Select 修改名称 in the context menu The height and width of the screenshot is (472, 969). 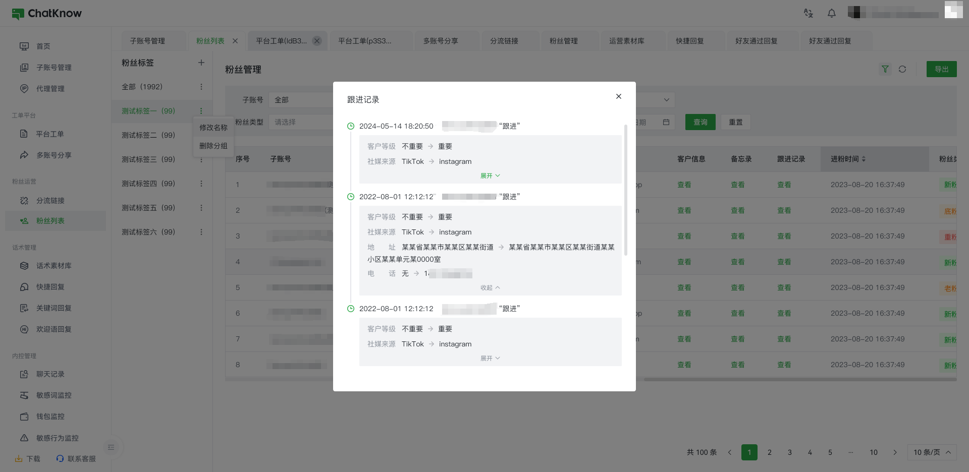coord(213,128)
